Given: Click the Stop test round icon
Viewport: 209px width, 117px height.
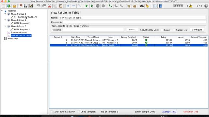Looking at the screenshot, I should [x=98, y=6].
